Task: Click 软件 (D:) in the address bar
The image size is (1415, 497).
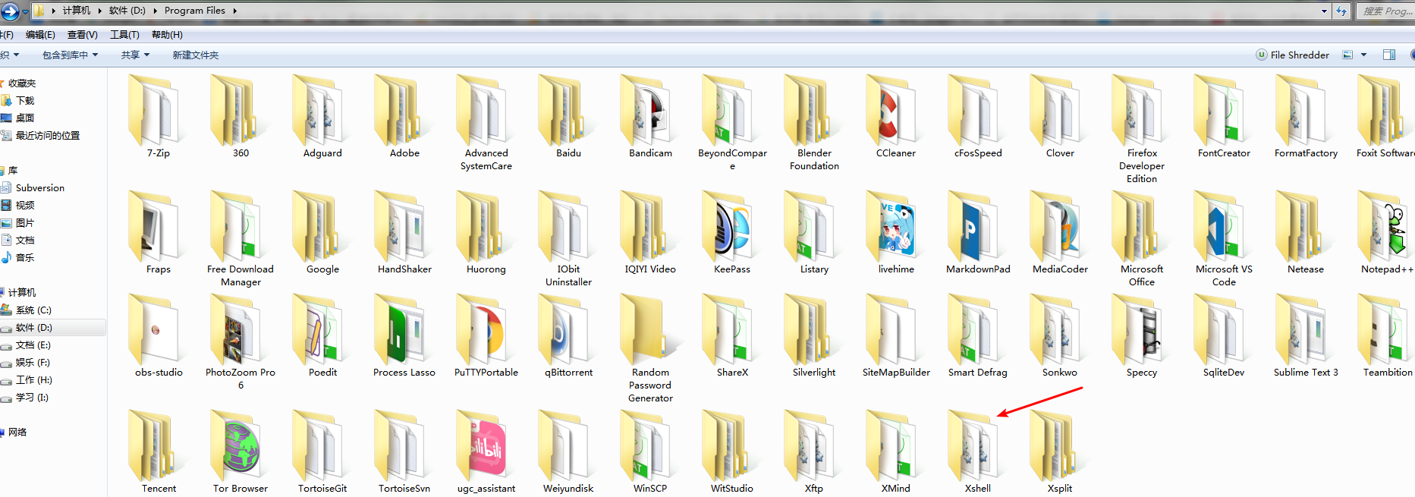Action: (x=127, y=11)
